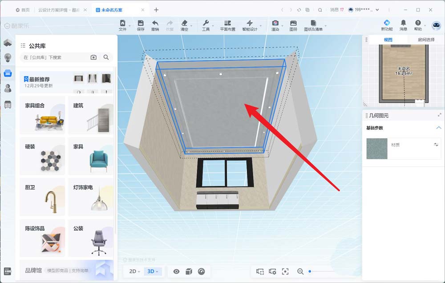This screenshot has width=445, height=283.
Task: Open the 家具组合 category tile
Action: click(x=42, y=115)
